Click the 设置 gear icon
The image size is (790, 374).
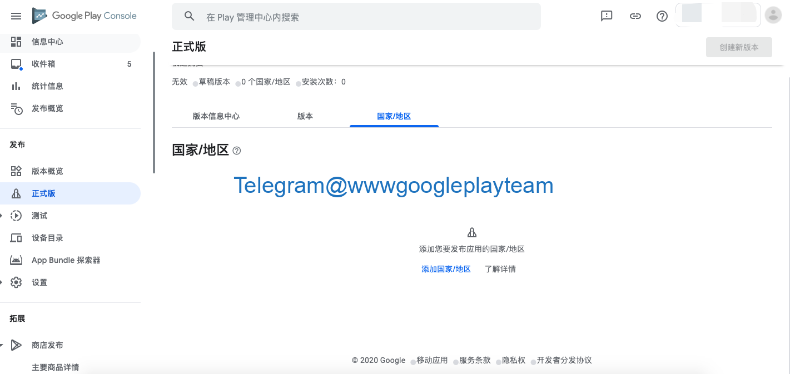click(16, 282)
